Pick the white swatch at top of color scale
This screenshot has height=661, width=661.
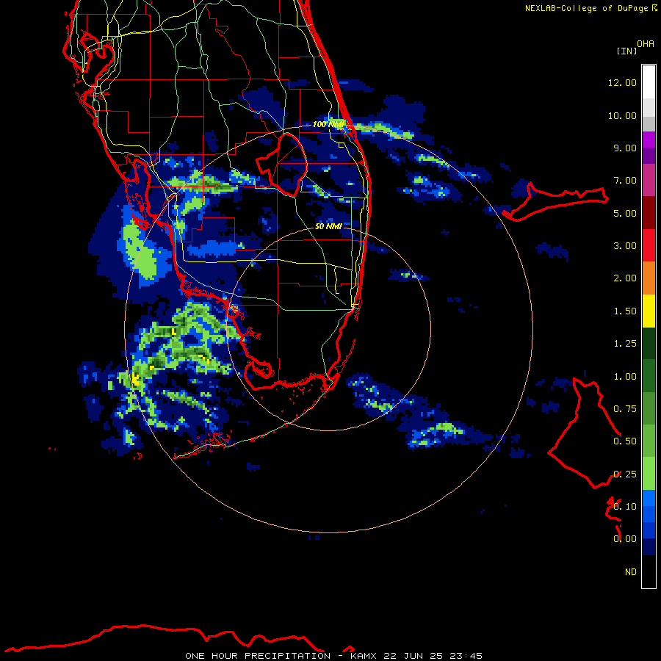[x=649, y=82]
